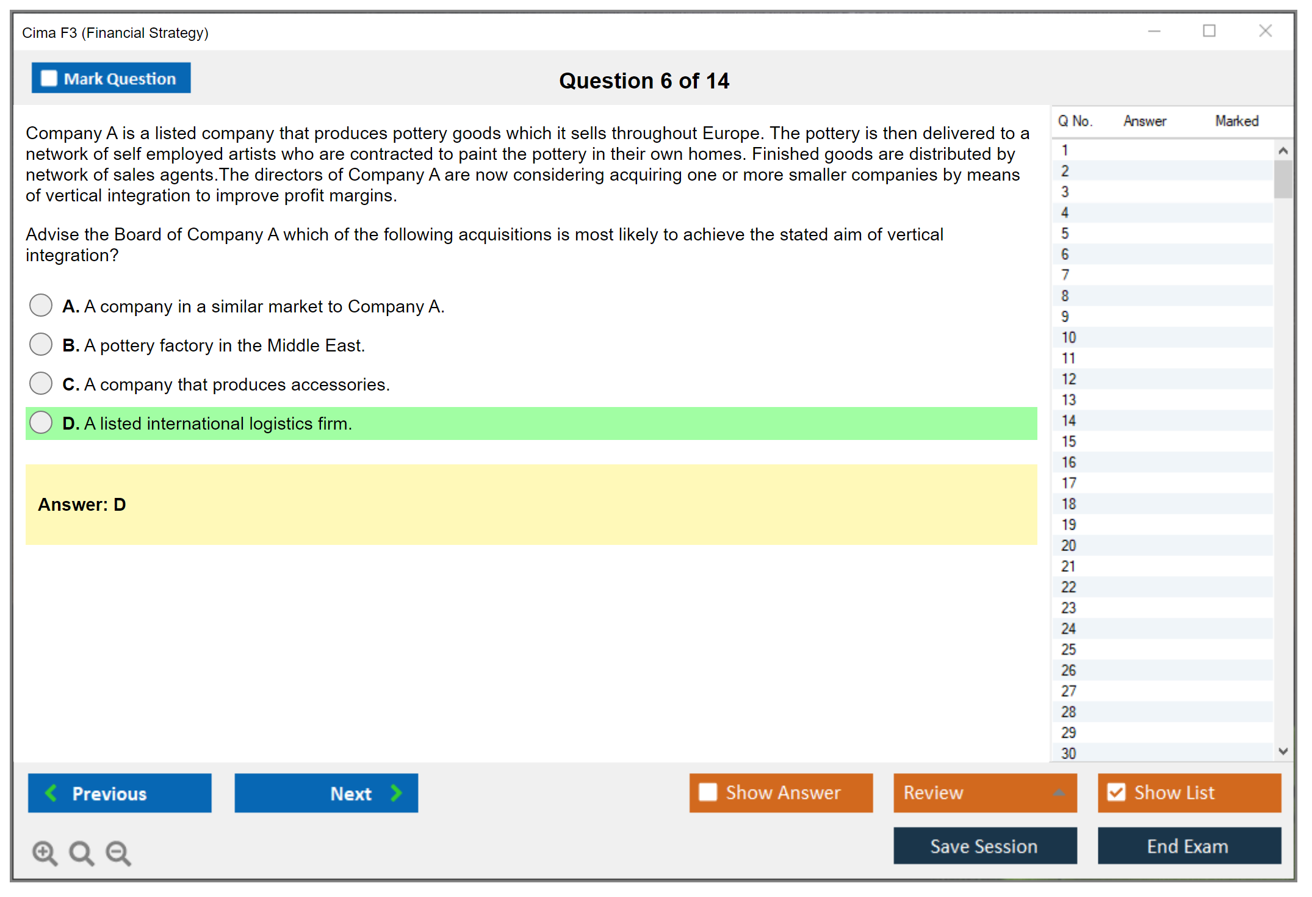Jump to question 14 in list
Image resolution: width=1312 pixels, height=897 pixels.
pos(1069,420)
